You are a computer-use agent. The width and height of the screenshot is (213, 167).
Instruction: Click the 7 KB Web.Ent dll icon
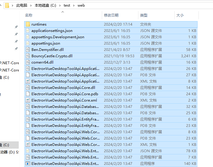[x=28, y=157]
